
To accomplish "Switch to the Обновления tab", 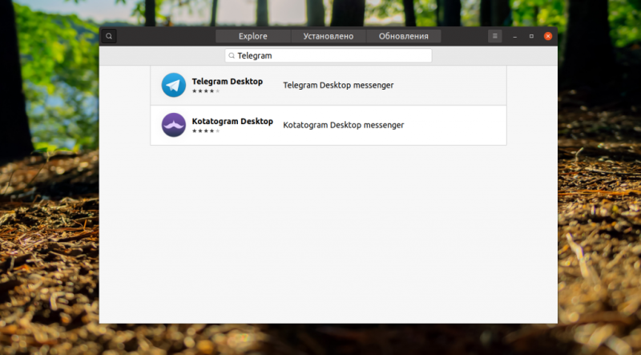I will pyautogui.click(x=404, y=36).
